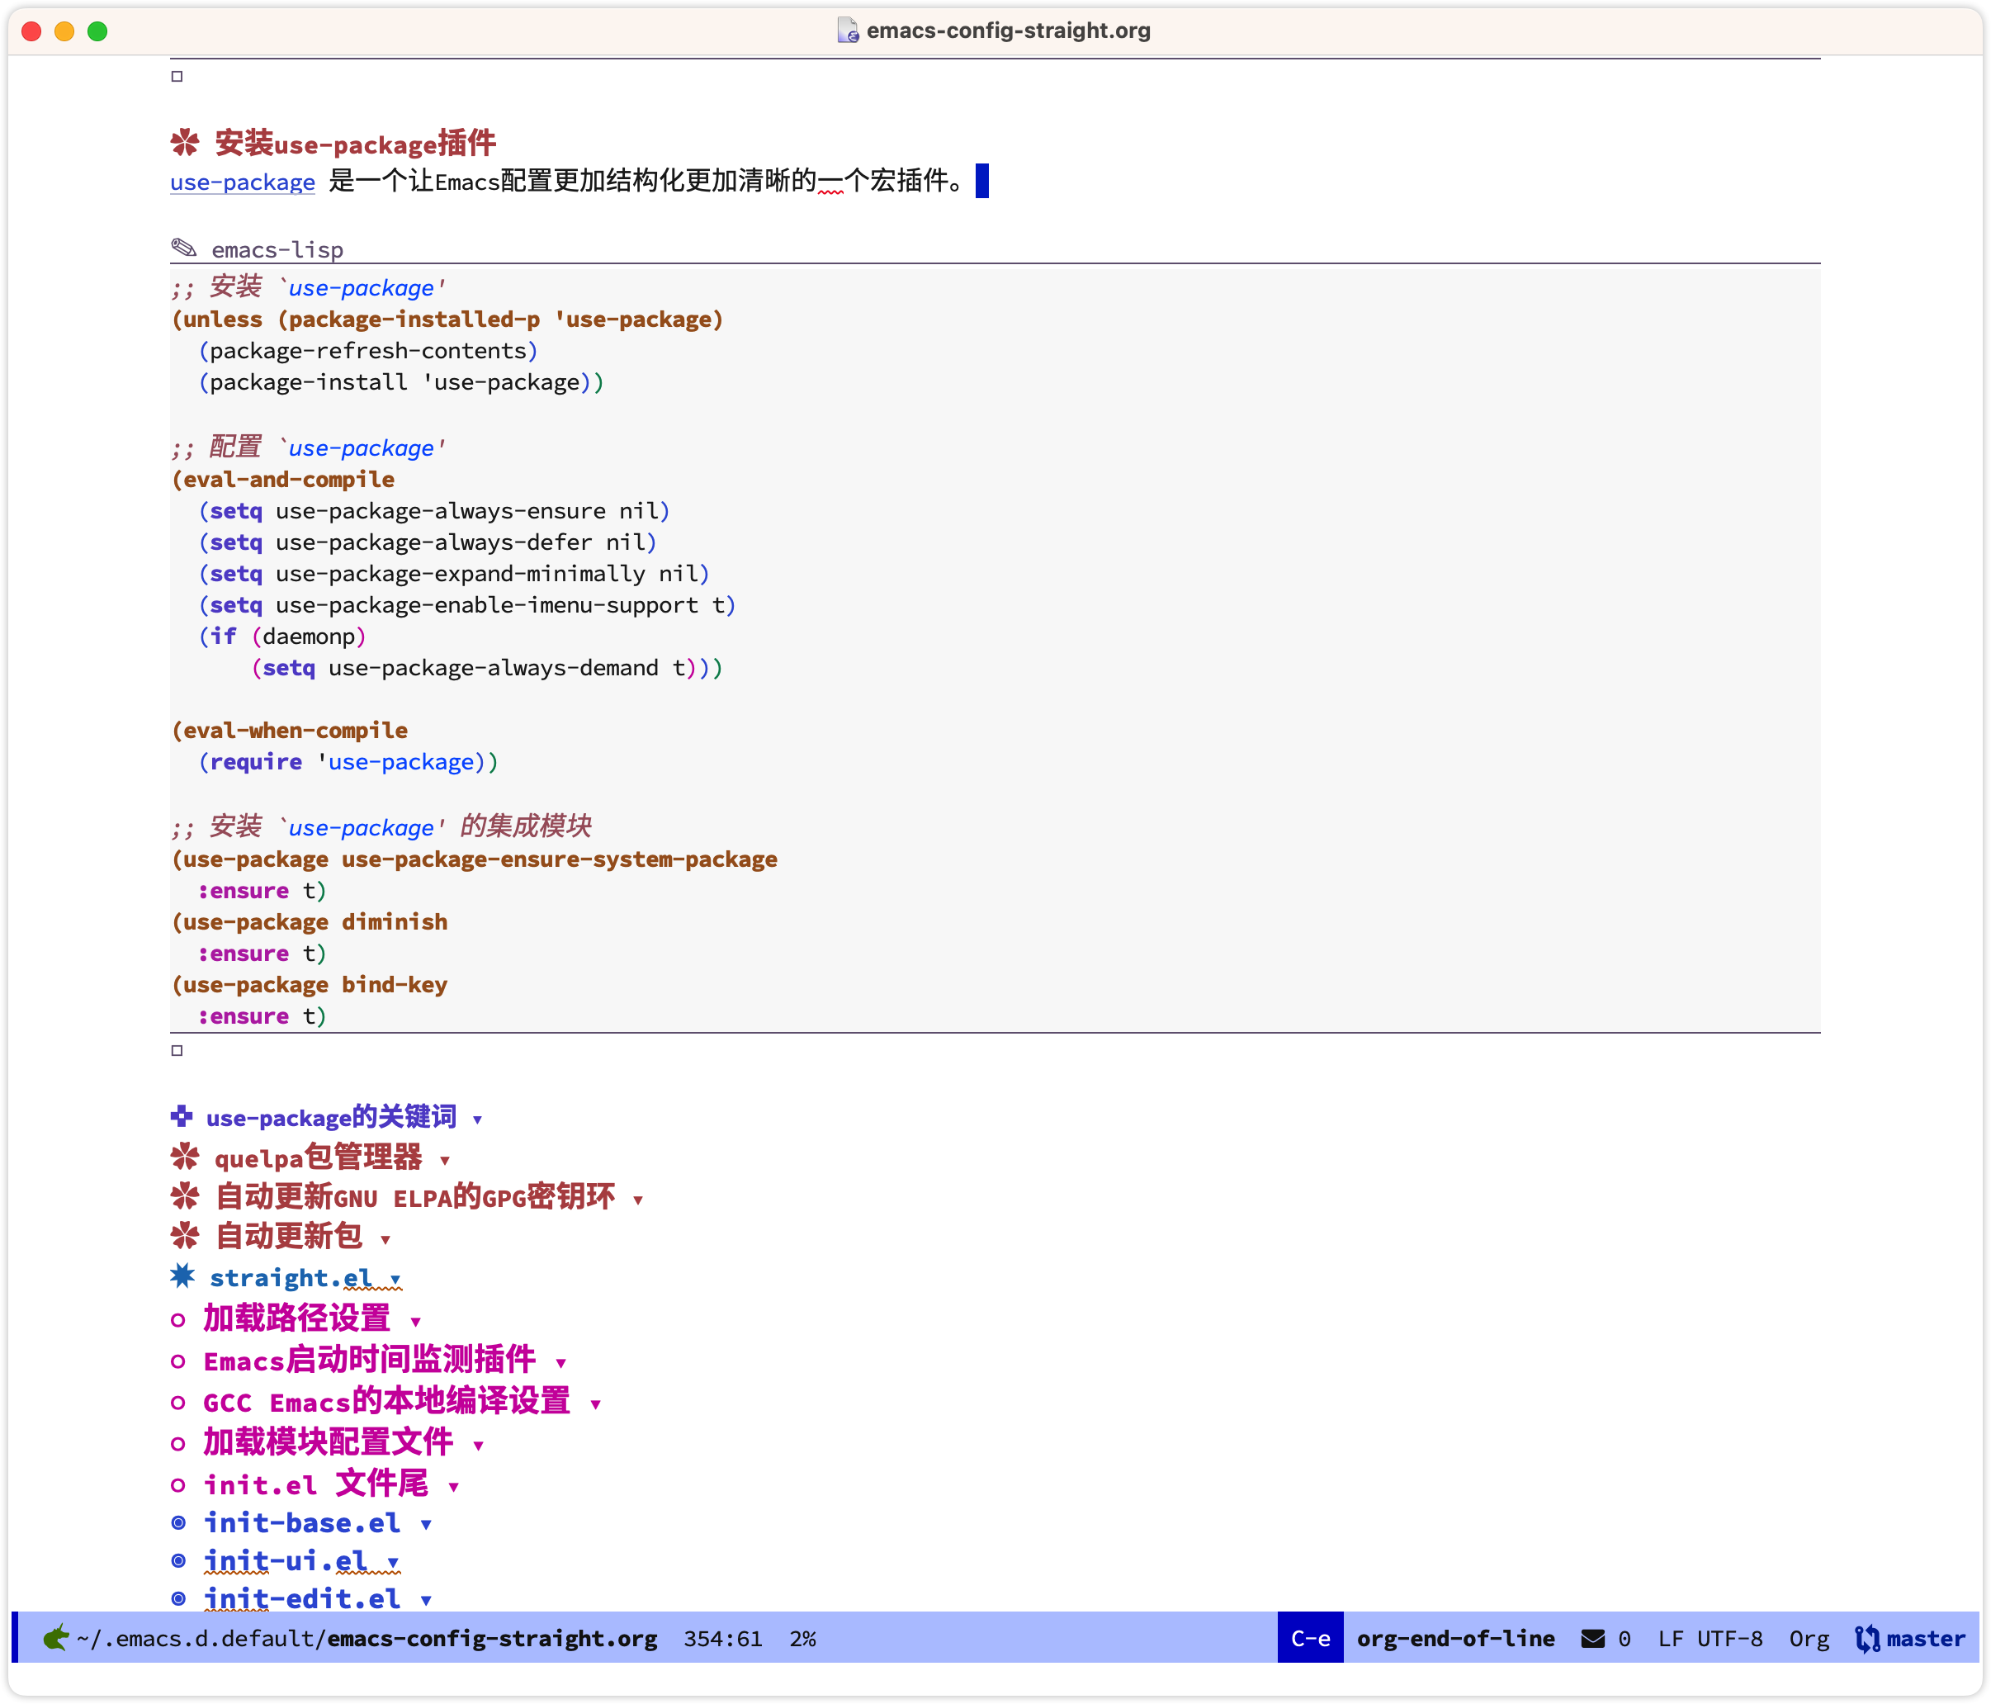Expand the Emacs启动时间监测插件 heading arrow
This screenshot has width=1991, height=1704.
click(561, 1364)
